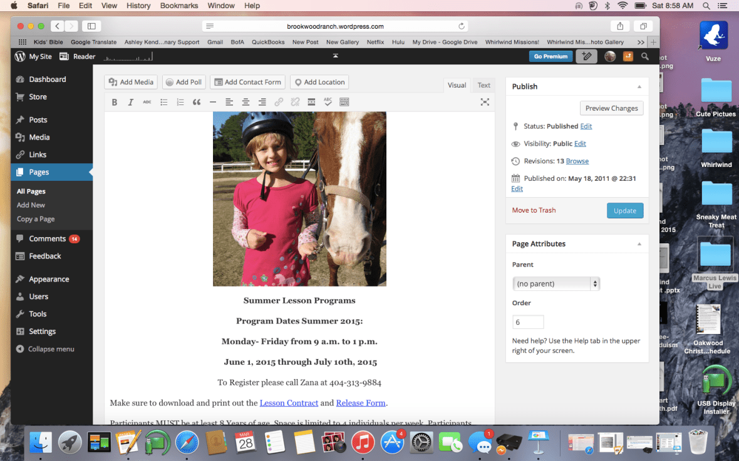Toggle proofread spellcheck in editor
Image resolution: width=739 pixels, height=461 pixels.
328,102
